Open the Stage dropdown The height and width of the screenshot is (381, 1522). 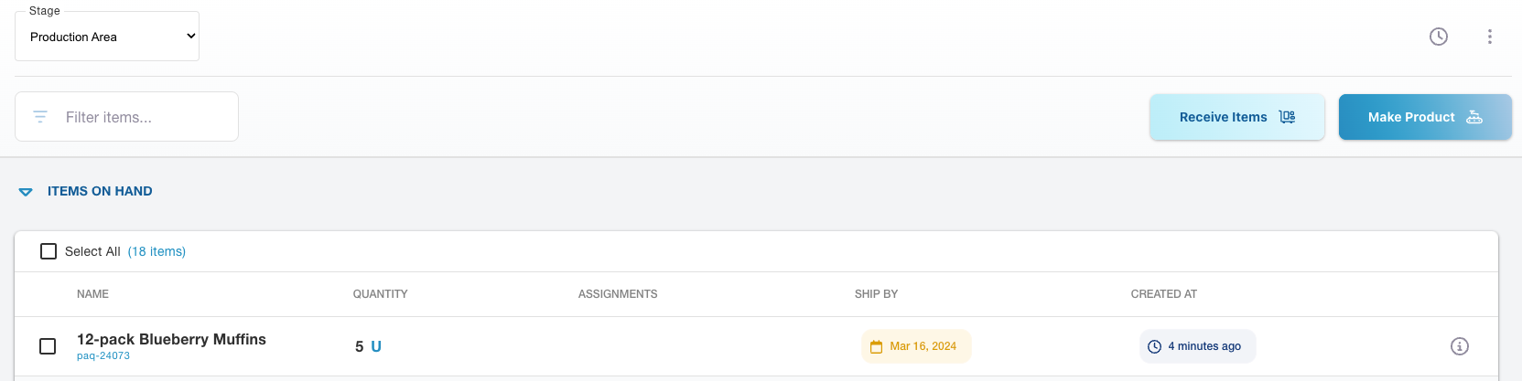click(107, 37)
